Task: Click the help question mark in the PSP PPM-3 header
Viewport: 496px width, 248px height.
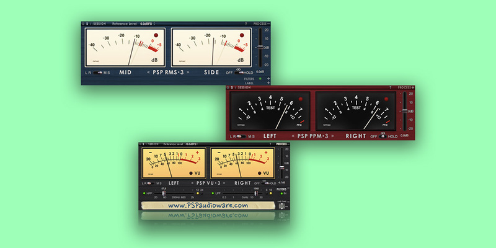Action: 391,88
